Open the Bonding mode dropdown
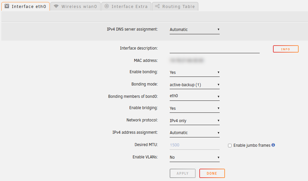Screen dimensions: 308x181 194,85
